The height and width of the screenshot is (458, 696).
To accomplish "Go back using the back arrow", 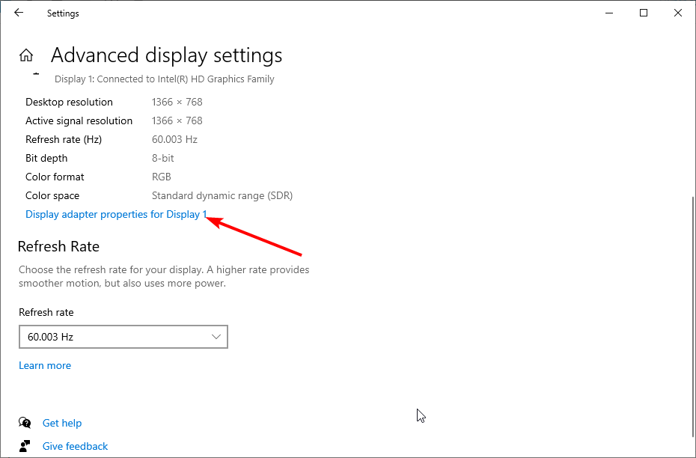I will [x=19, y=13].
